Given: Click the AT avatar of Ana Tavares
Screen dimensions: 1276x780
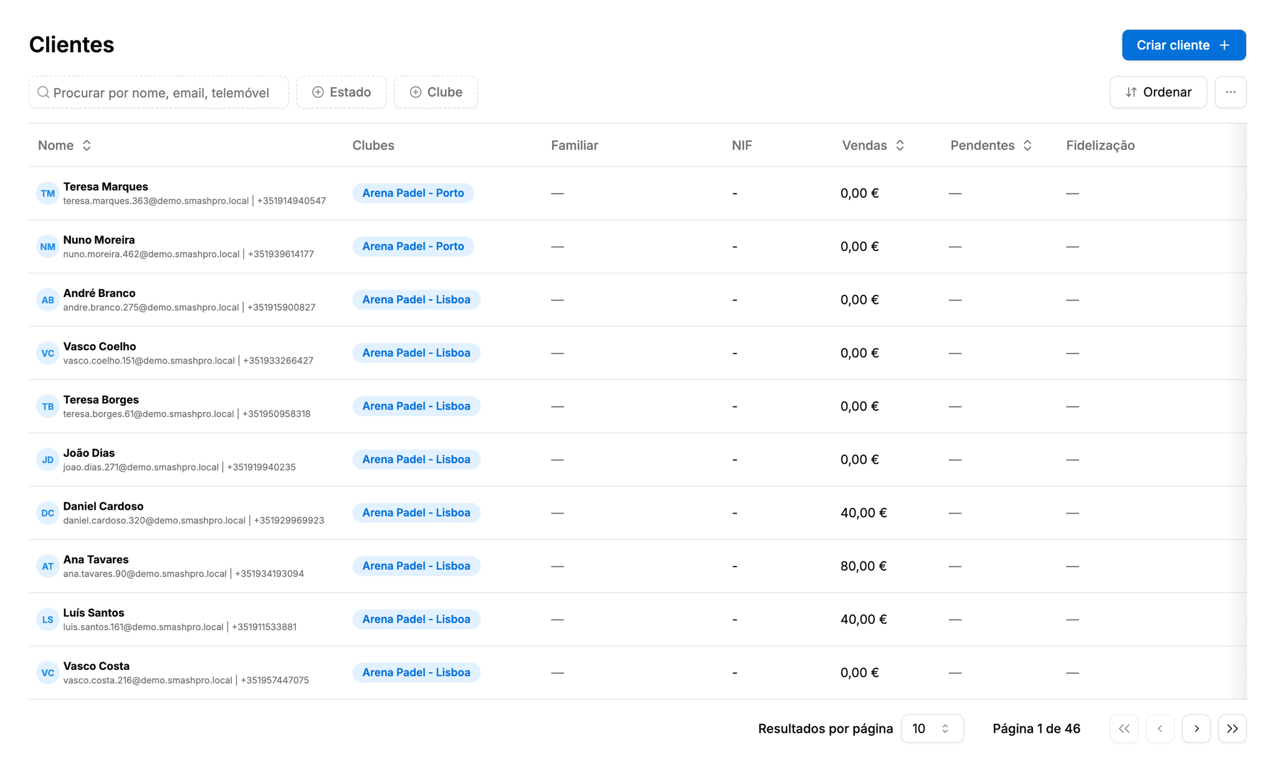Looking at the screenshot, I should click(x=48, y=566).
